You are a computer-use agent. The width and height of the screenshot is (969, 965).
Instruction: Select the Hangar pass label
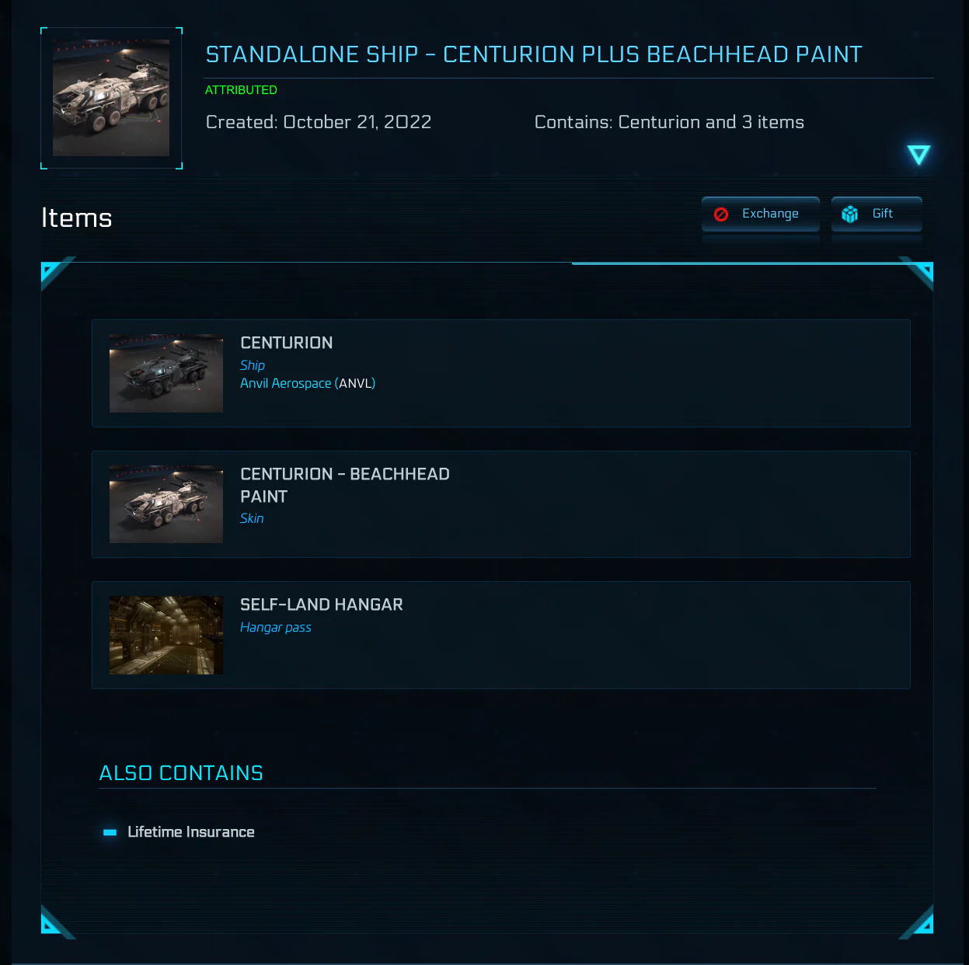[x=276, y=627]
